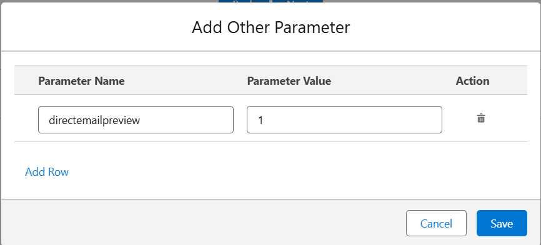Image resolution: width=541 pixels, height=245 pixels.
Task: Delete the directemailpreview row with trash icon
Action: point(481,118)
